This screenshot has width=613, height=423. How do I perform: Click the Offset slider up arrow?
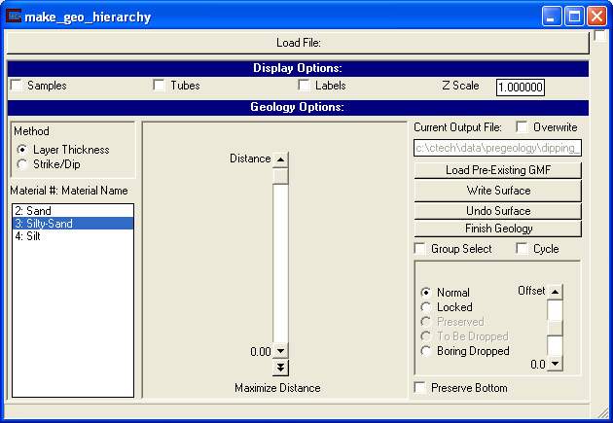(555, 292)
